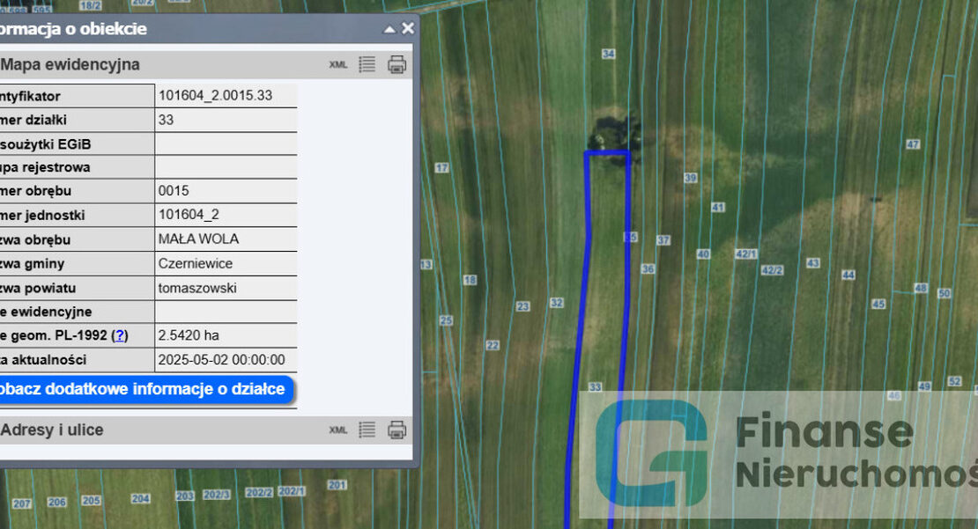Click the MAŁA WOLA precinct name cell
The width and height of the screenshot is (978, 529).
(198, 239)
